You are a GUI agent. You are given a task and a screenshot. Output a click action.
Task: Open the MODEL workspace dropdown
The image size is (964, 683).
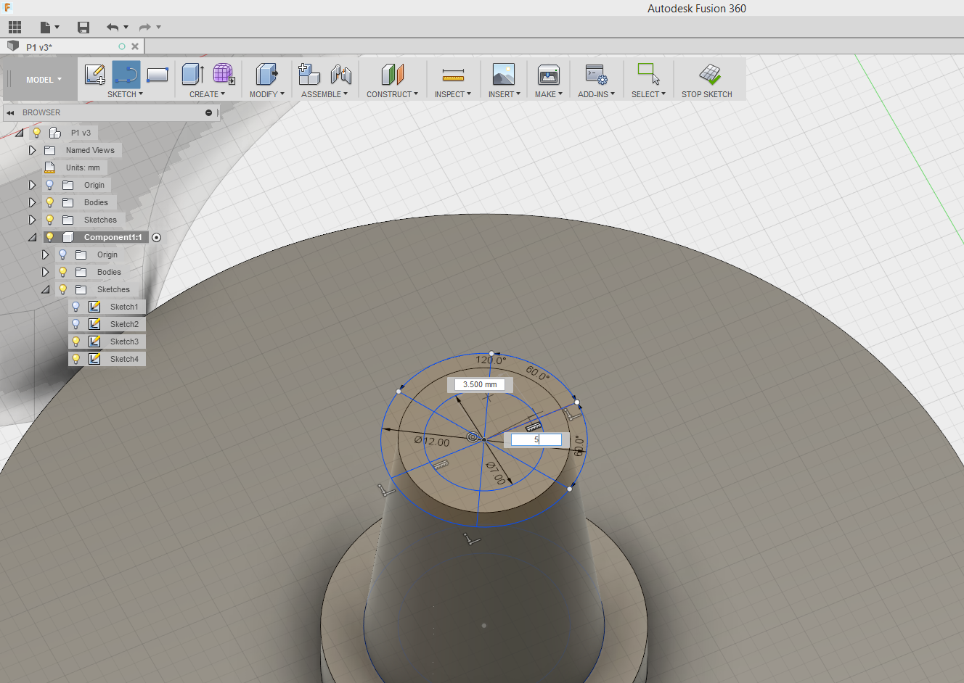click(44, 80)
